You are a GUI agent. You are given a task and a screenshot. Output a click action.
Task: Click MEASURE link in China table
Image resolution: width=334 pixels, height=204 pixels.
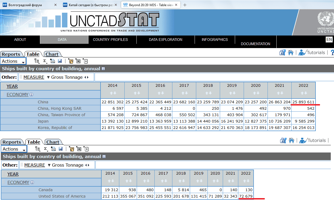[x=34, y=77]
